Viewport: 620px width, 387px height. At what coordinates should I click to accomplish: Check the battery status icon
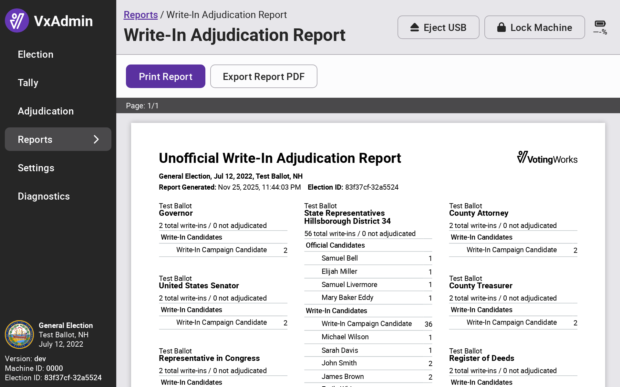pyautogui.click(x=600, y=27)
